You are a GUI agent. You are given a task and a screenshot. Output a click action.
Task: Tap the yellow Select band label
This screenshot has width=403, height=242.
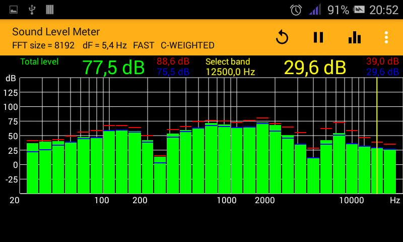228,62
